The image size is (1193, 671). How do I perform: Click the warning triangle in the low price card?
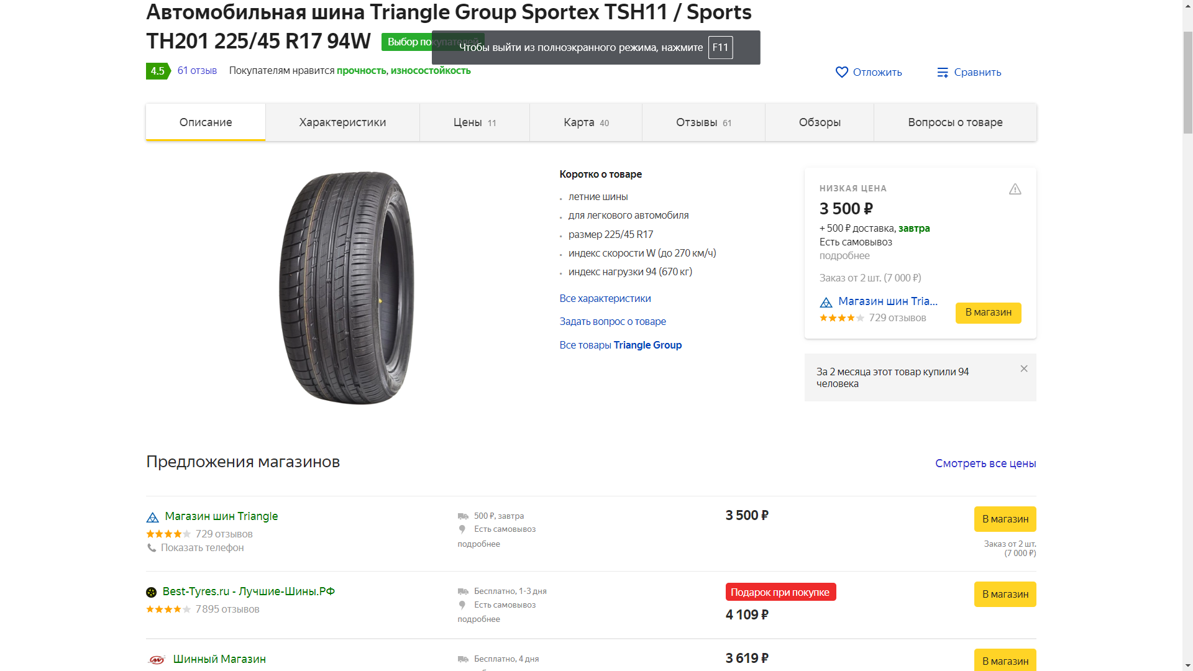(x=1015, y=189)
